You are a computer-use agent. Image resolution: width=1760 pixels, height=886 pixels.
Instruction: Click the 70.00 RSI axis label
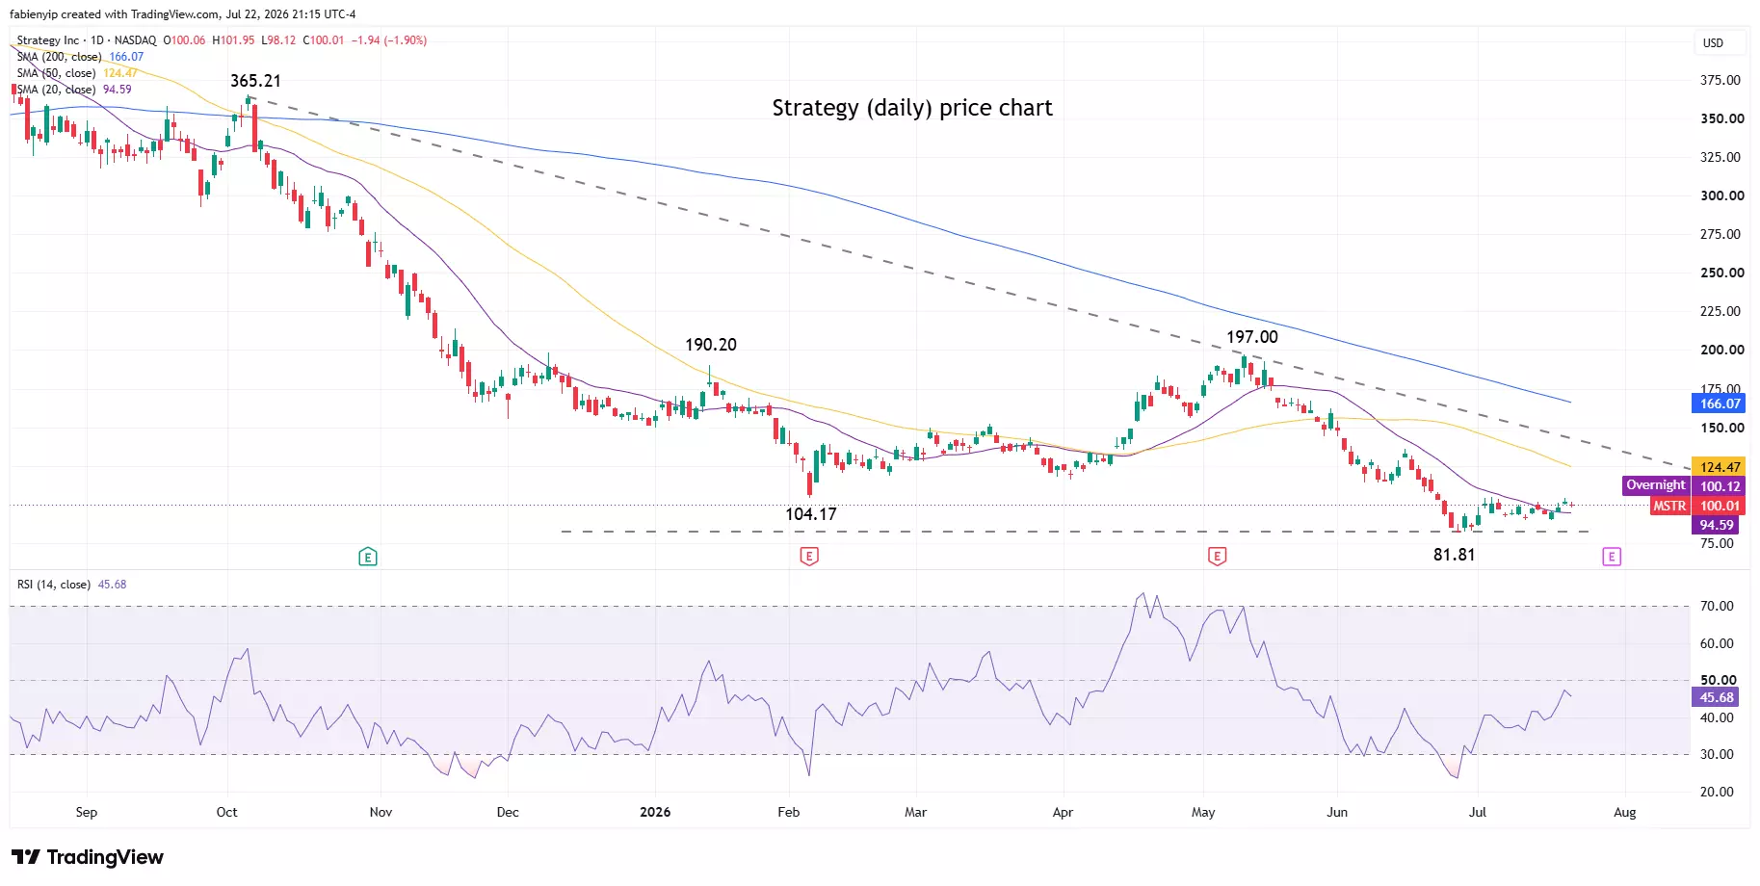click(x=1717, y=606)
